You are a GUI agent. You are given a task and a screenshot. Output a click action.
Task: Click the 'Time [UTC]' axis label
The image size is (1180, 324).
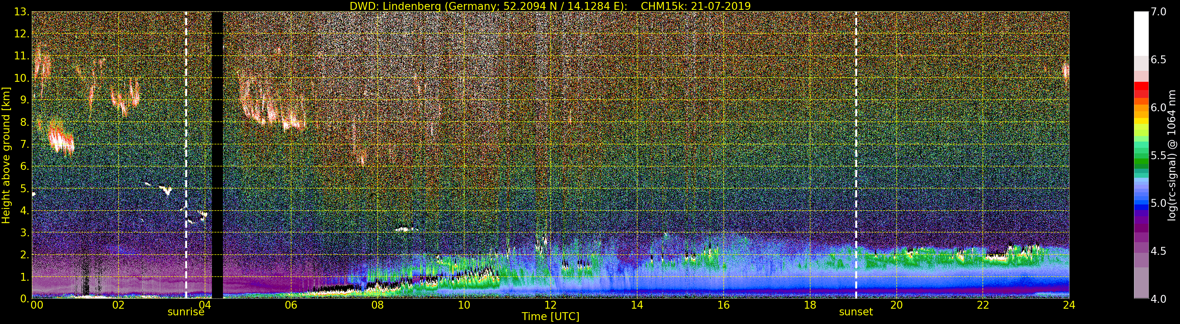550,317
